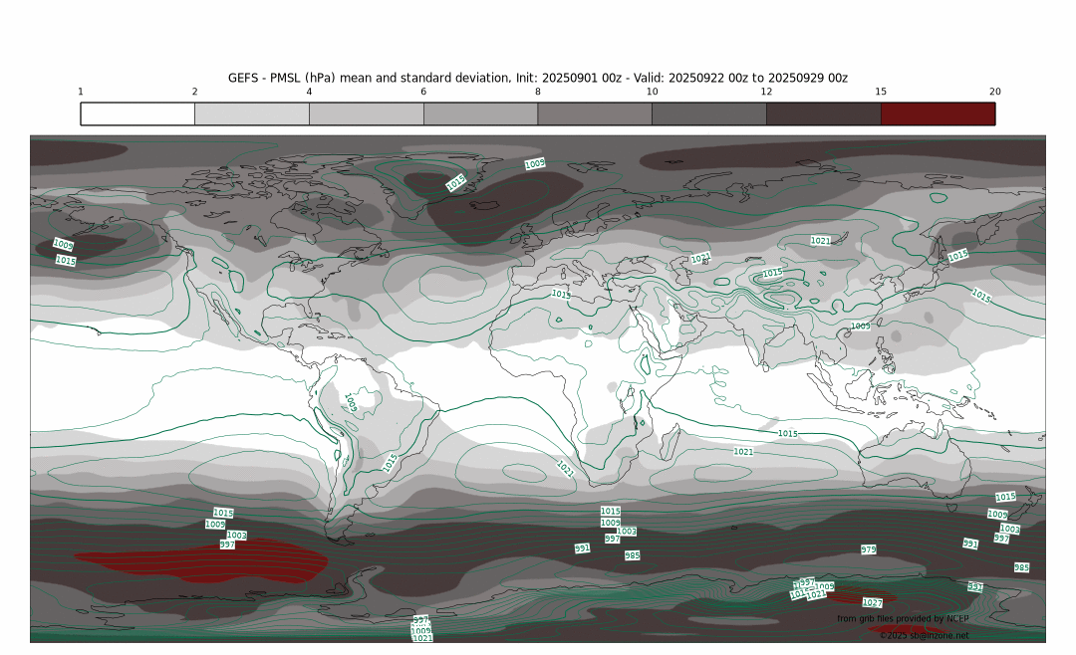The height and width of the screenshot is (655, 1076).
Task: Click the 1015 contour label over Greenland
Action: click(x=455, y=183)
